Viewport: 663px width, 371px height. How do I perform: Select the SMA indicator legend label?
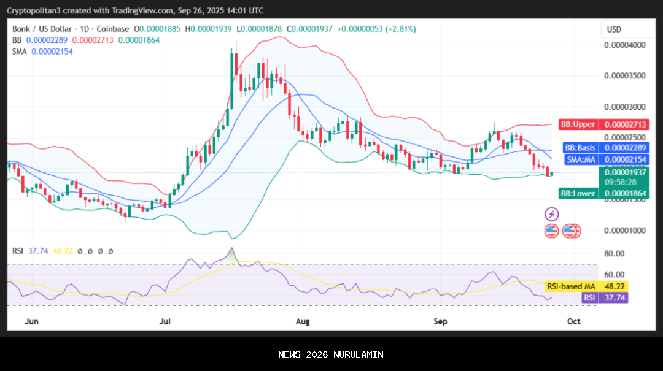pyautogui.click(x=20, y=52)
